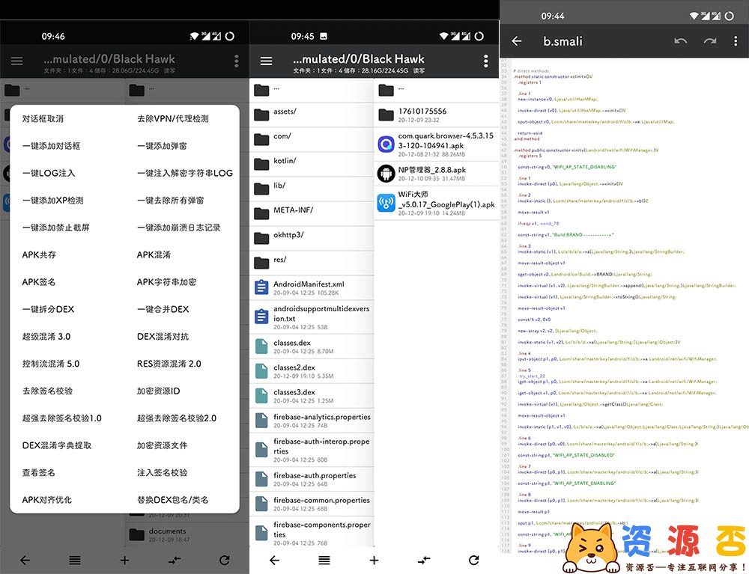
Task: Select Quark browser APK icon
Action: (x=386, y=144)
